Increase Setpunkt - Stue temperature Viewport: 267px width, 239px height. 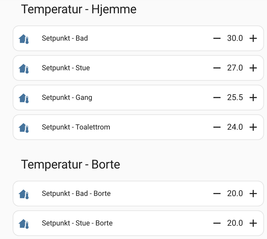(253, 68)
